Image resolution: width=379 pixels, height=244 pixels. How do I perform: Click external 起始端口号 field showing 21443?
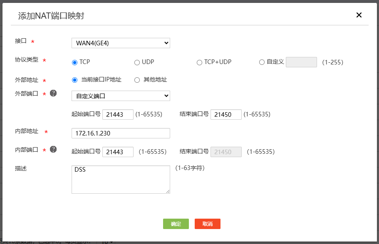coord(118,114)
